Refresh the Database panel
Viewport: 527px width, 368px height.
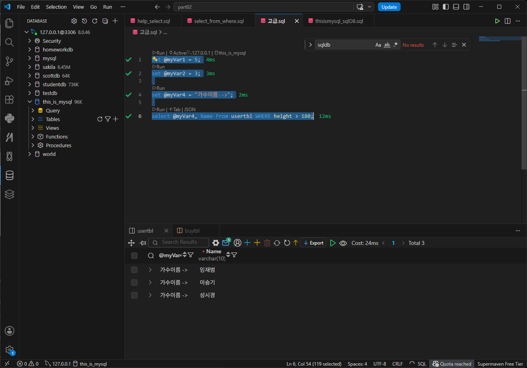[x=95, y=21]
